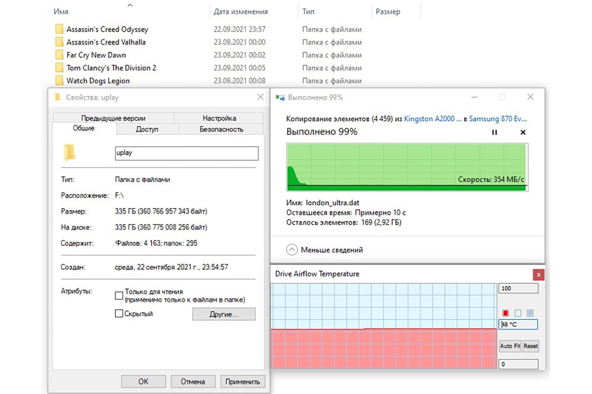
Task: Select the Assassin's Creed Valhalla folder icon
Action: tap(59, 42)
